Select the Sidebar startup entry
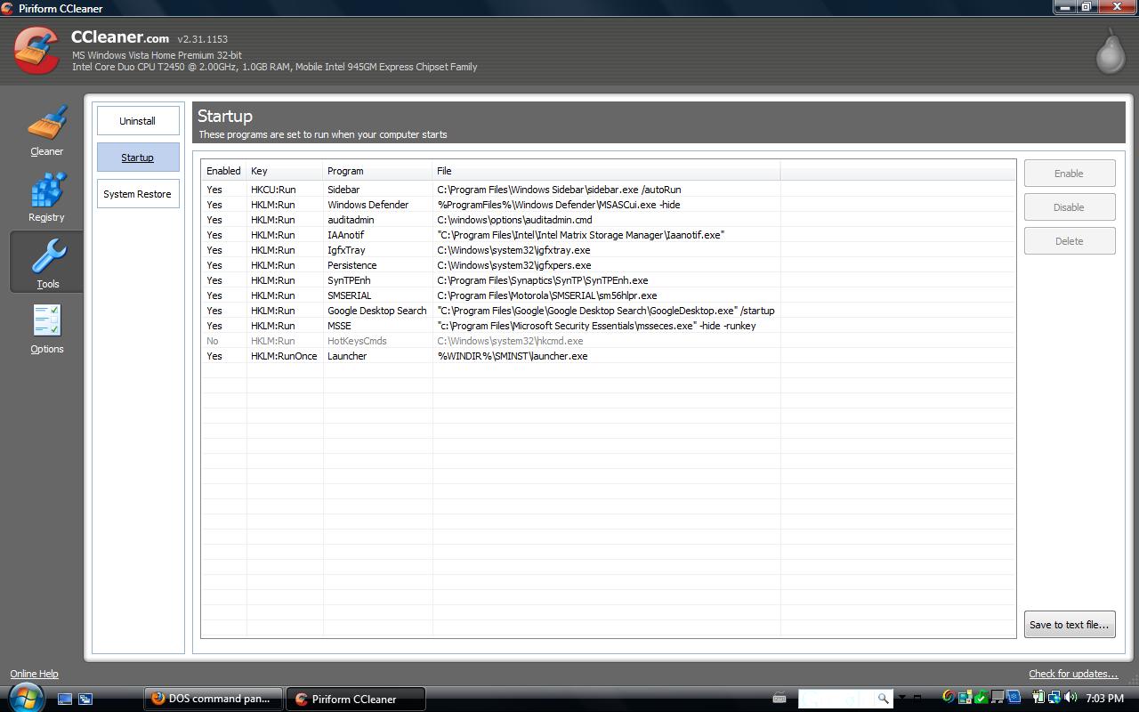This screenshot has height=712, width=1139. 609,190
